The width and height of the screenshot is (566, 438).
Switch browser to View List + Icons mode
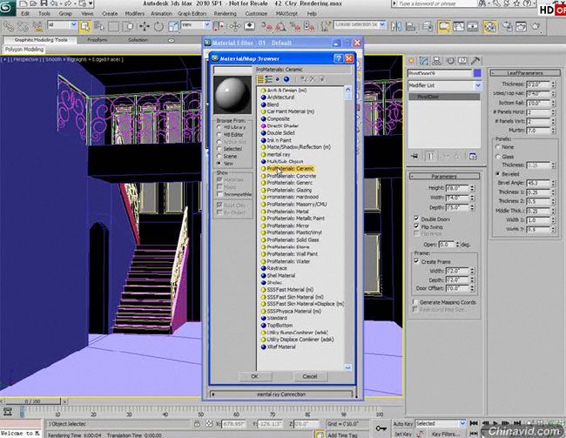pos(268,79)
